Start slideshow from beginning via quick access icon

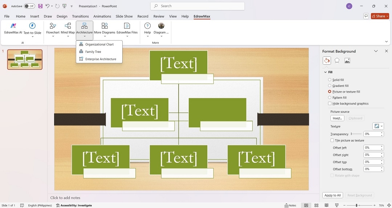(64, 6)
